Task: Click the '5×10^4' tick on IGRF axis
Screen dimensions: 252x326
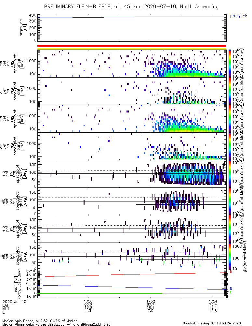Action: 31,271
